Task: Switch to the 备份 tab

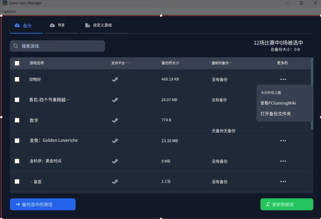Action: 26,26
